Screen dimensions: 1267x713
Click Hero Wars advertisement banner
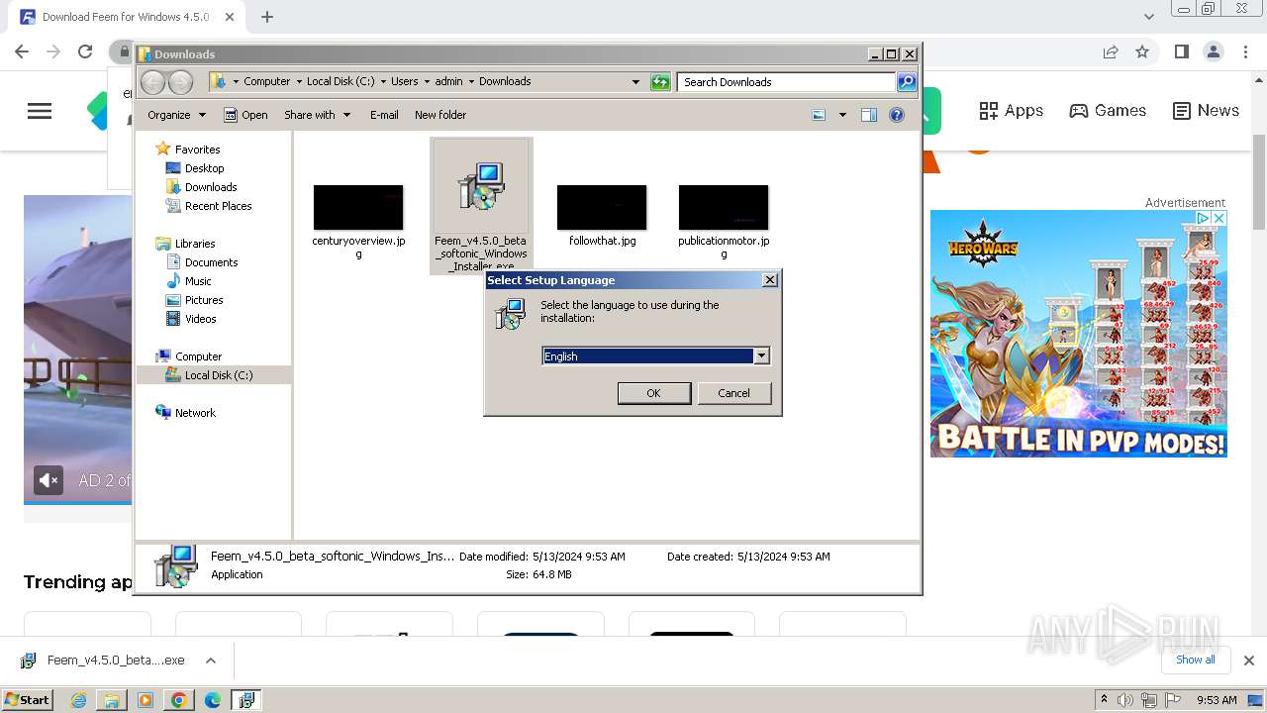pos(1079,334)
